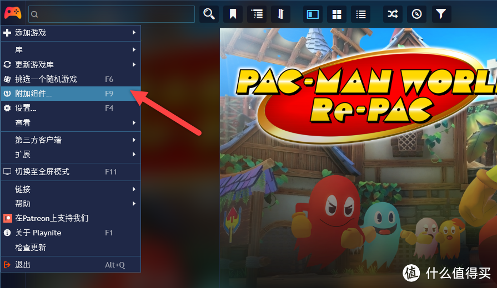Click the Patreon logo icon
Image resolution: width=497 pixels, height=288 pixels.
(x=7, y=218)
